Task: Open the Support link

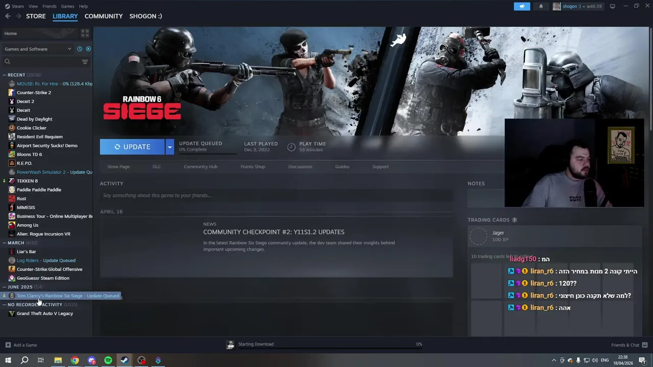Action: (380, 167)
